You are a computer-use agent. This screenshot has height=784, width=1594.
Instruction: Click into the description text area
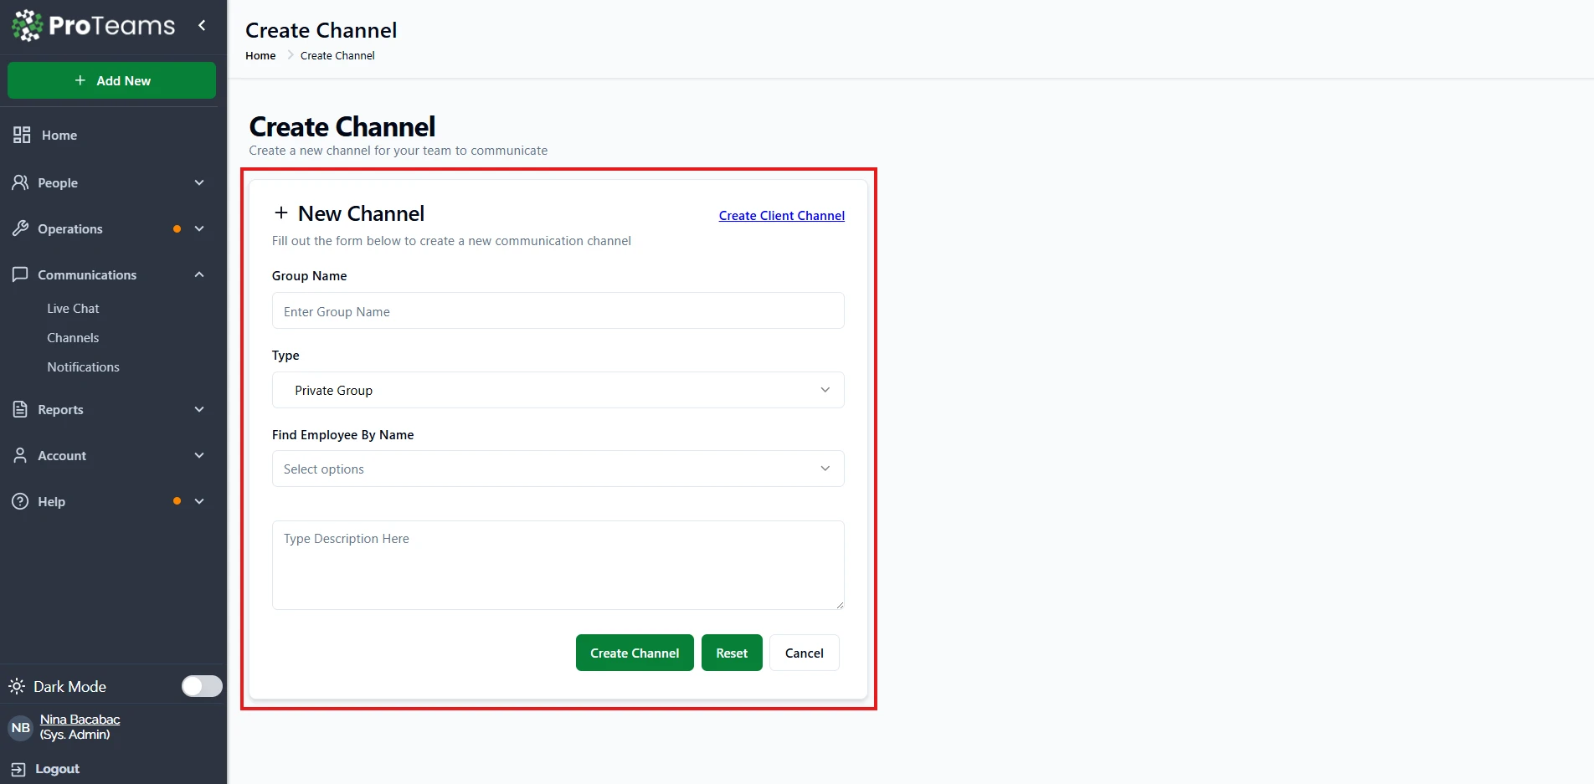[558, 565]
